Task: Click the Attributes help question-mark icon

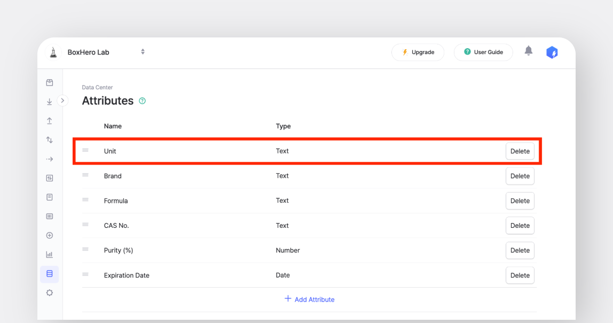Action: click(142, 101)
